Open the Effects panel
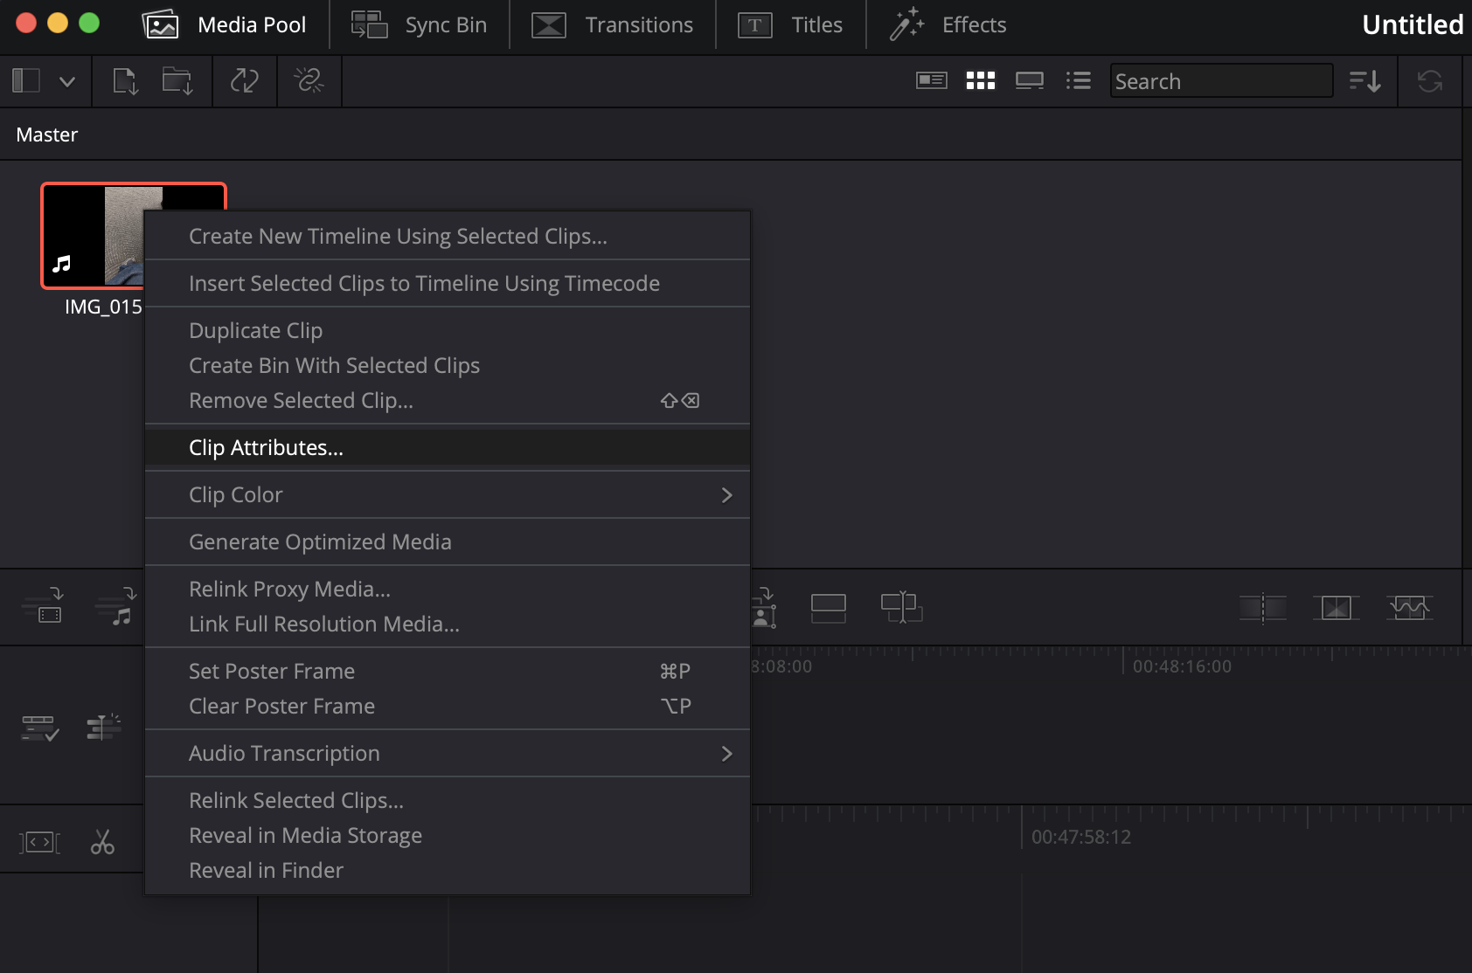 tap(948, 24)
